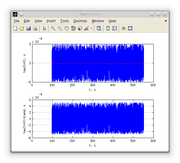The width and height of the screenshot is (180, 163).
Task: Expand the brush color dropdown arrow
Action: click(91, 28)
